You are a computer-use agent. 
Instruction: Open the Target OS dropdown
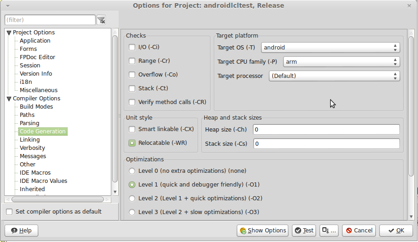click(x=330, y=48)
